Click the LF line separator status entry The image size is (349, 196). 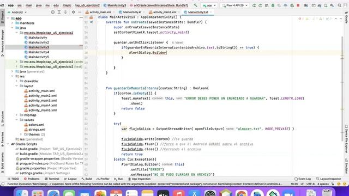302,184
